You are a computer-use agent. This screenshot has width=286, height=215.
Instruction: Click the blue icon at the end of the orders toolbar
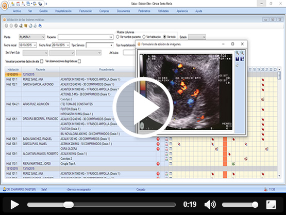click(40, 26)
